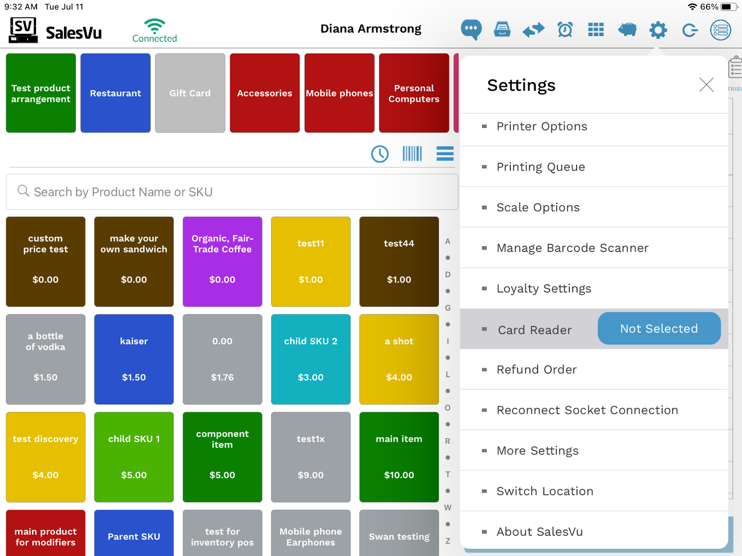
Task: Add test11 product
Action: pyautogui.click(x=311, y=261)
